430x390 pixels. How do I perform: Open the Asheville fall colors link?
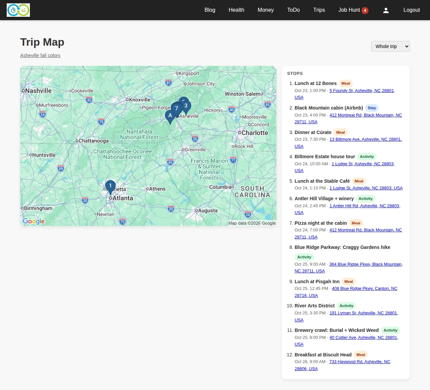click(40, 55)
